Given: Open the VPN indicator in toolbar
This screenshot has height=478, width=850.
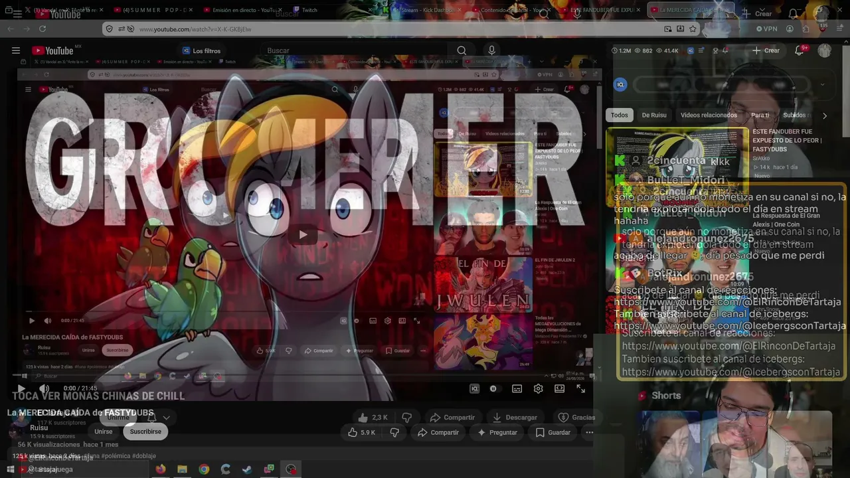Looking at the screenshot, I should (767, 29).
